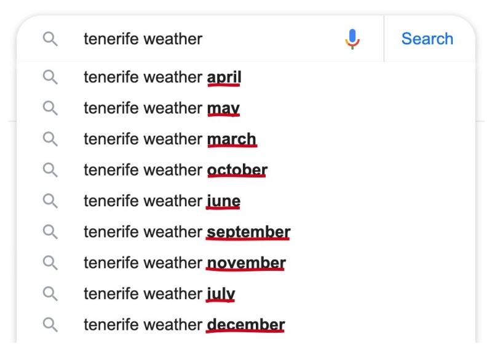
Task: Click magnifier icon in the search box
Action: (x=50, y=39)
